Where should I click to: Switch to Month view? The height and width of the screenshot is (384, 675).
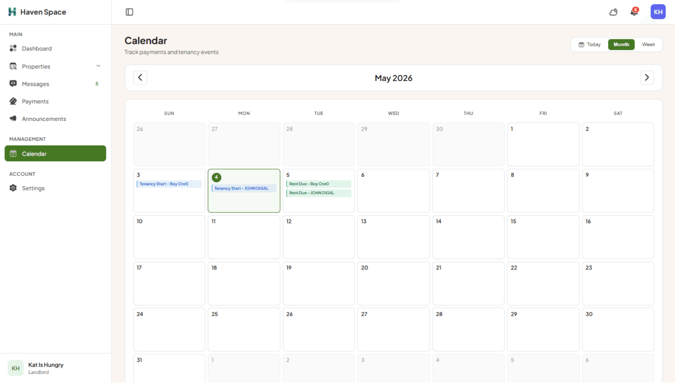pyautogui.click(x=621, y=45)
